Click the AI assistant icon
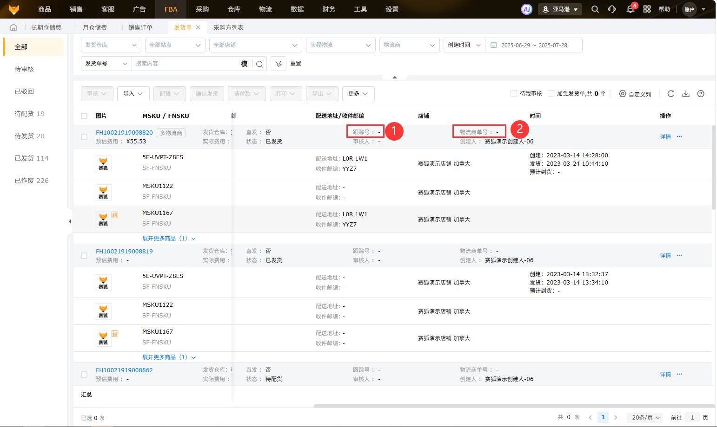The height and width of the screenshot is (427, 717). point(526,9)
